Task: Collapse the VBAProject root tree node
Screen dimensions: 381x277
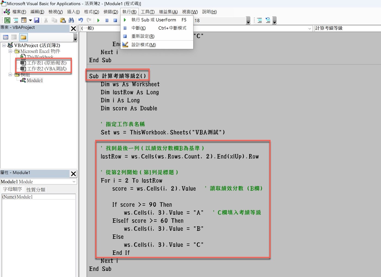Action: pyautogui.click(x=4, y=45)
